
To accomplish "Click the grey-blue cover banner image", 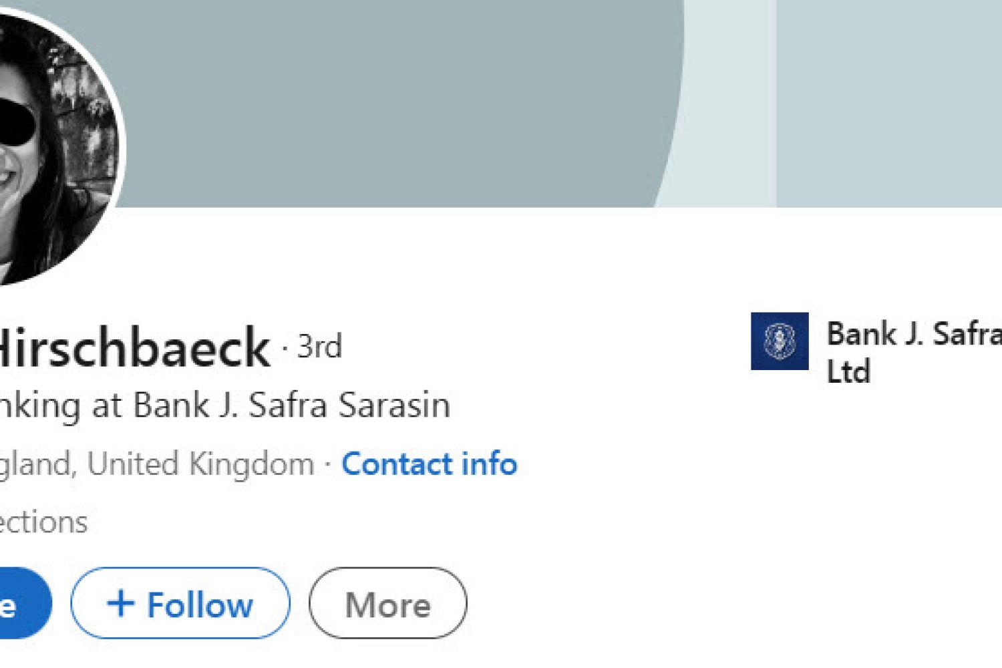I will [401, 100].
